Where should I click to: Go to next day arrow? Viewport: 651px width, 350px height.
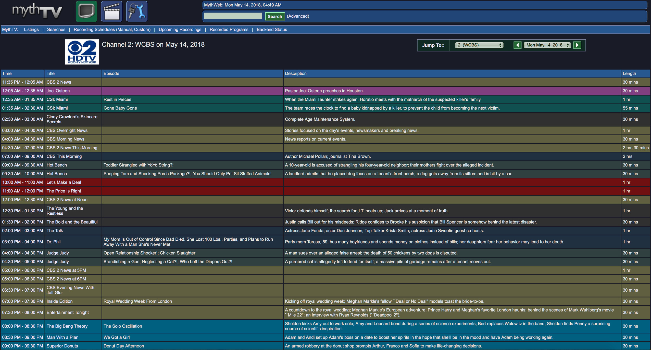577,45
